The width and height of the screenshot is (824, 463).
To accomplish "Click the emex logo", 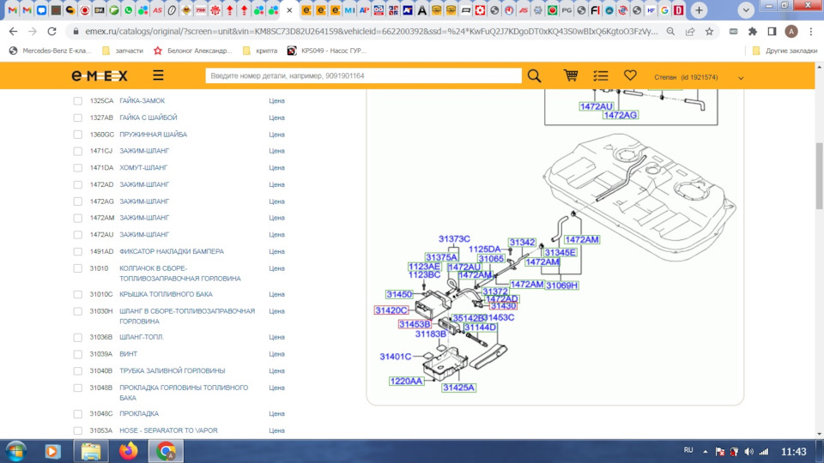I will [100, 75].
